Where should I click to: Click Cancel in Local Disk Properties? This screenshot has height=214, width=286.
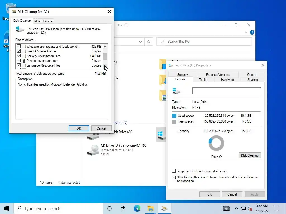click(x=232, y=194)
